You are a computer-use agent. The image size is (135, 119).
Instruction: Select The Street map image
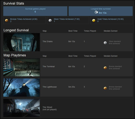pos(21,108)
